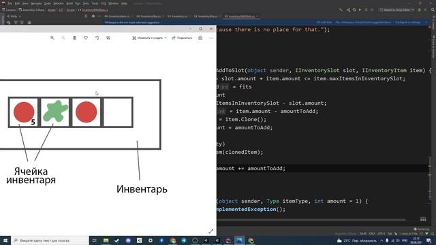Open the Windows notification center

[x=429, y=240]
